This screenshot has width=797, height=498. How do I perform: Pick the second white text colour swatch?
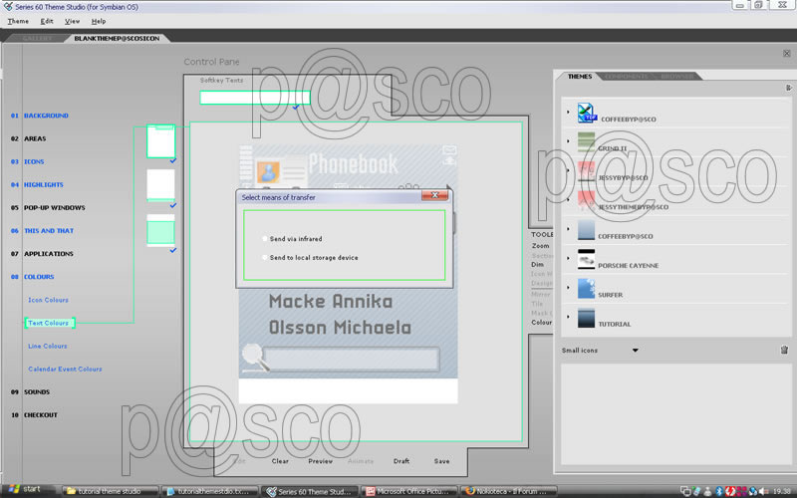click(160, 185)
